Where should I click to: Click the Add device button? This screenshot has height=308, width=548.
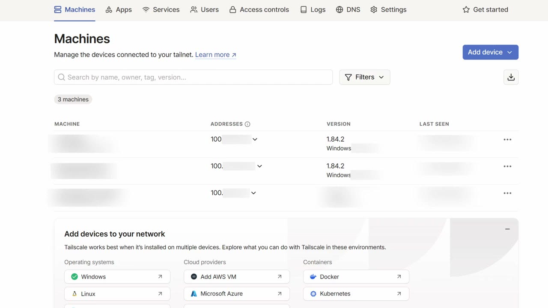(x=490, y=52)
